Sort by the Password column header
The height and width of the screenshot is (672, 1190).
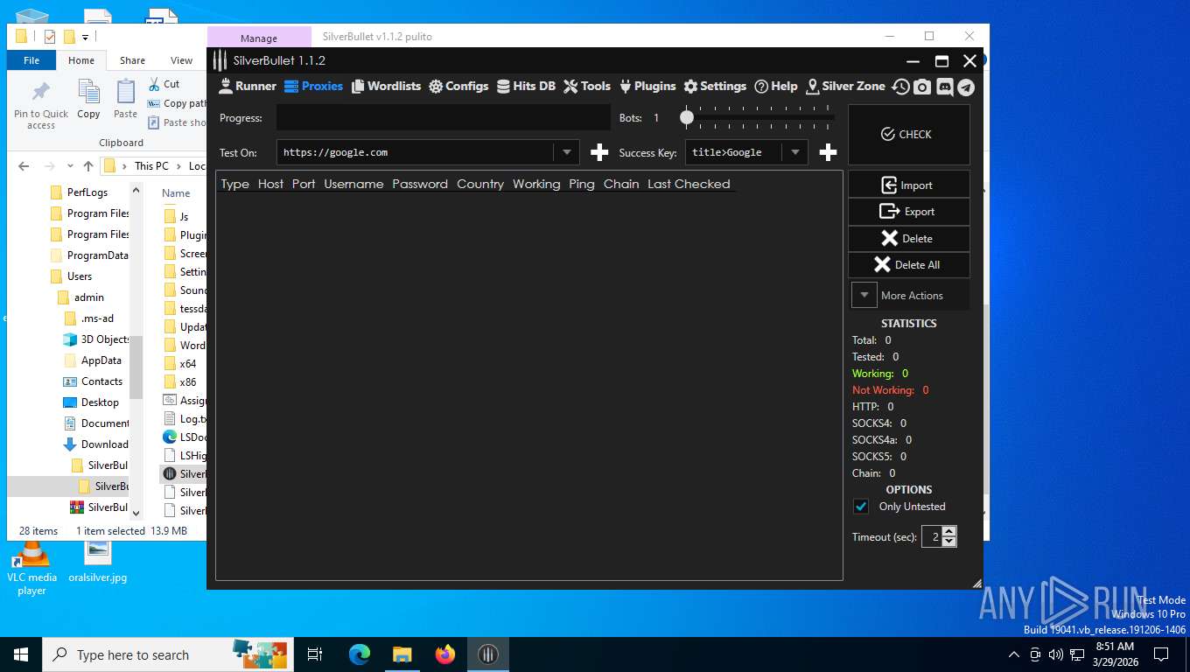(x=420, y=184)
